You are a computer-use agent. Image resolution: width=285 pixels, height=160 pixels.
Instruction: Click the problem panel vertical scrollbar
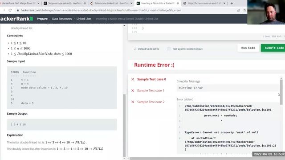click(x=124, y=125)
